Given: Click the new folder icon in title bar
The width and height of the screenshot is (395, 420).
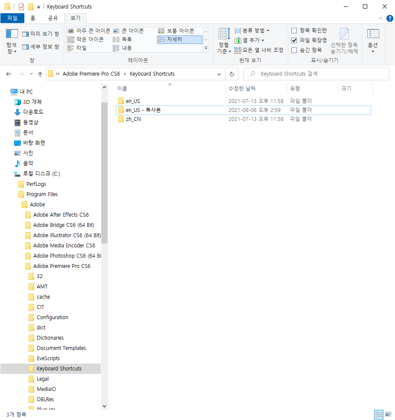Looking at the screenshot, I should coord(31,6).
